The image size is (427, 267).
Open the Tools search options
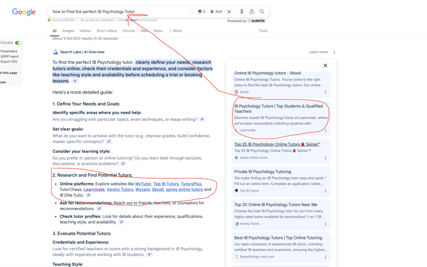click(263, 31)
